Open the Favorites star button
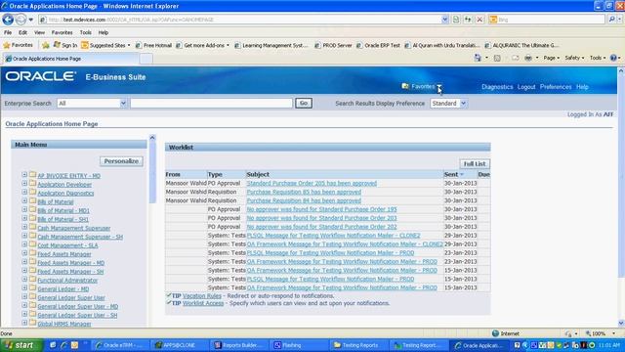This screenshot has height=352, width=625. (18, 45)
